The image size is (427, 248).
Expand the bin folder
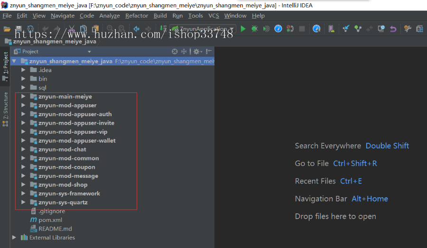(23, 79)
